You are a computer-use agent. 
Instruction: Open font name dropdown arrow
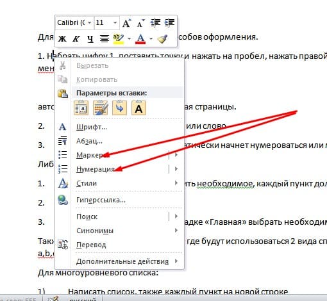(x=90, y=22)
